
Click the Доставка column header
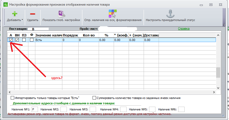pyautogui.click(x=151, y=35)
